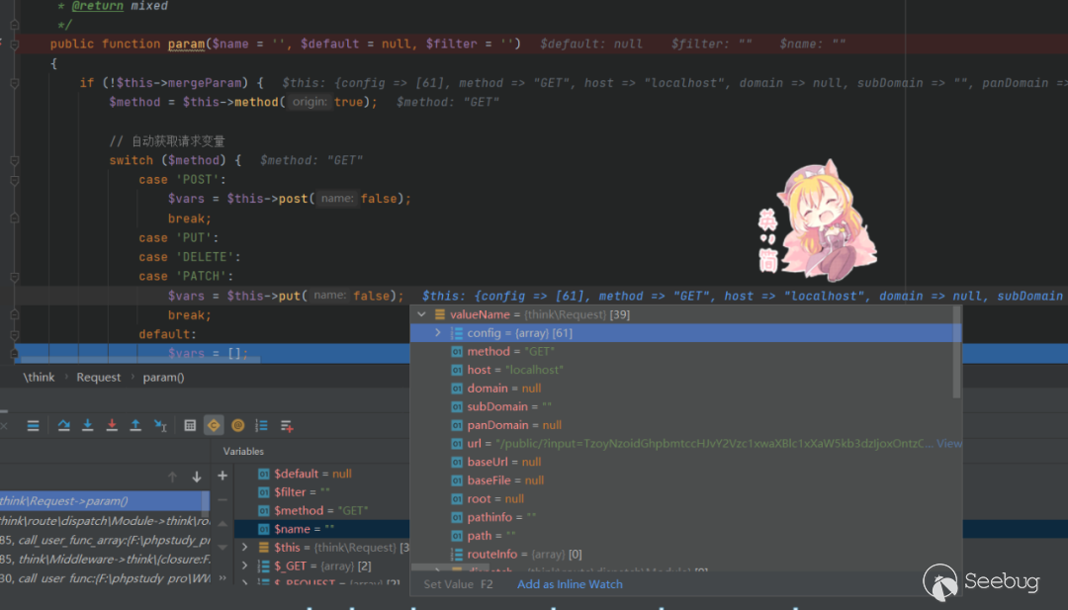Click the param function name in code
The width and height of the screenshot is (1068, 610).
(186, 44)
